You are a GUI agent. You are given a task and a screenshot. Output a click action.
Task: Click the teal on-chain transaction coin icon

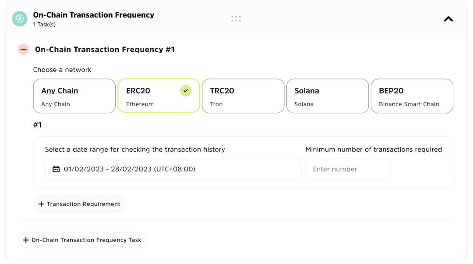click(x=19, y=19)
